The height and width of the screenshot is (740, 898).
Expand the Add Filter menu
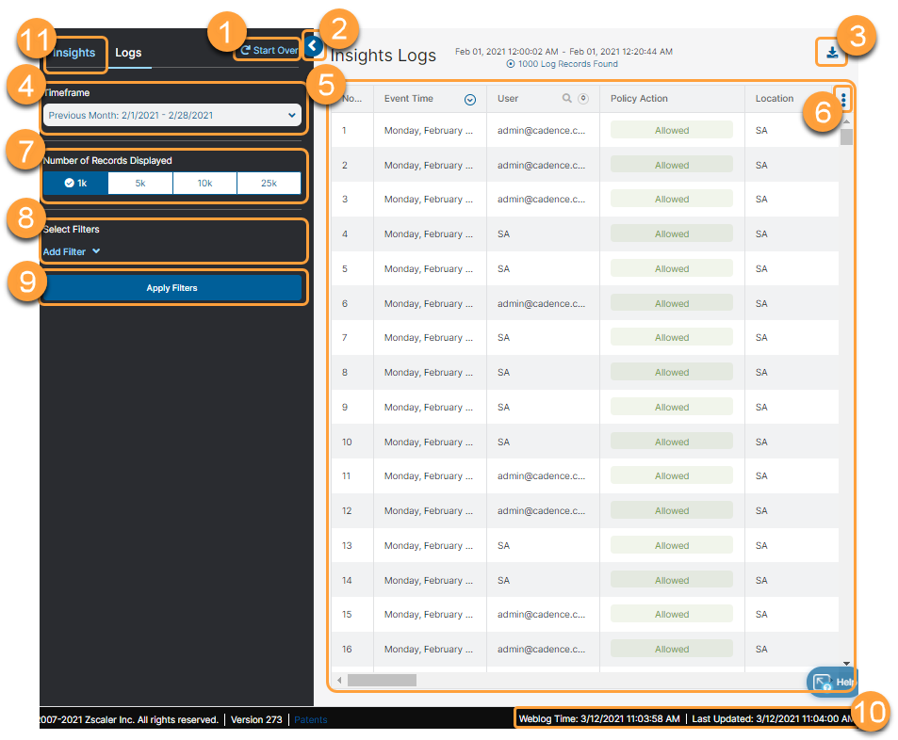72,251
